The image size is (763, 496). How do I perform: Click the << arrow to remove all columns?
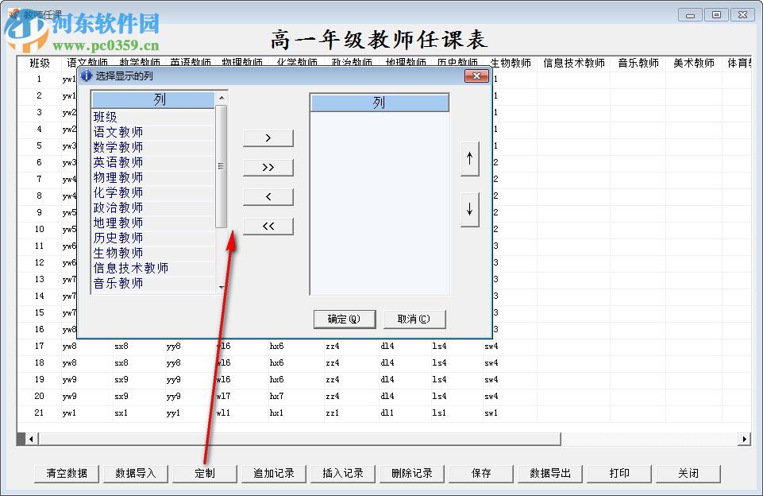(x=268, y=226)
